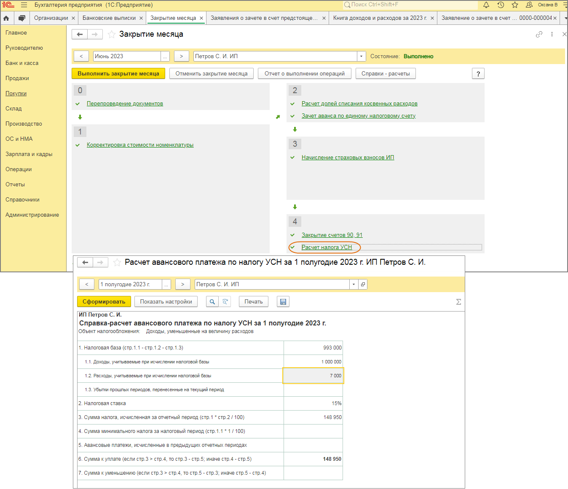This screenshot has height=489, width=568.
Task: Click the search magnifier in report toolbar
Action: click(x=212, y=301)
